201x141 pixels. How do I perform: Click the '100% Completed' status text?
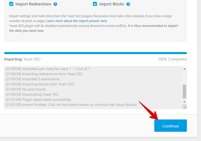pos(172,59)
